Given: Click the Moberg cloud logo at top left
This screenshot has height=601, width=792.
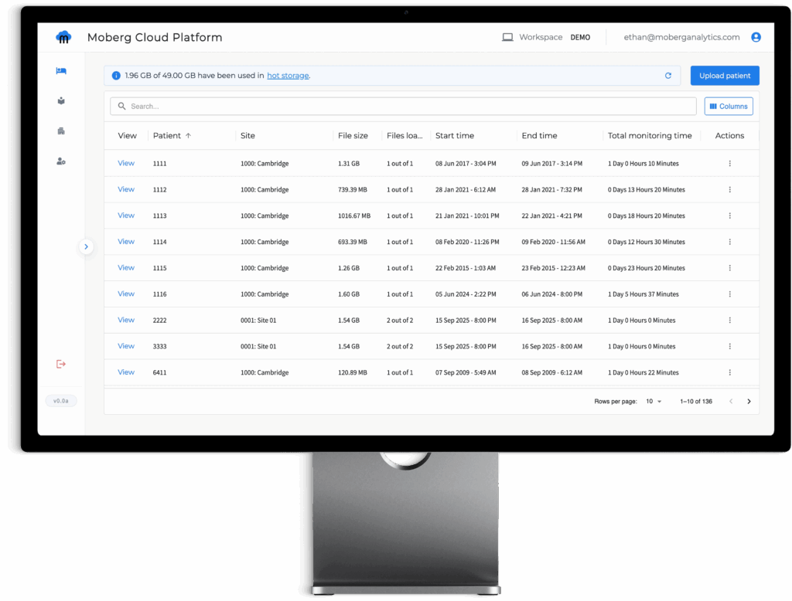Looking at the screenshot, I should coord(63,36).
